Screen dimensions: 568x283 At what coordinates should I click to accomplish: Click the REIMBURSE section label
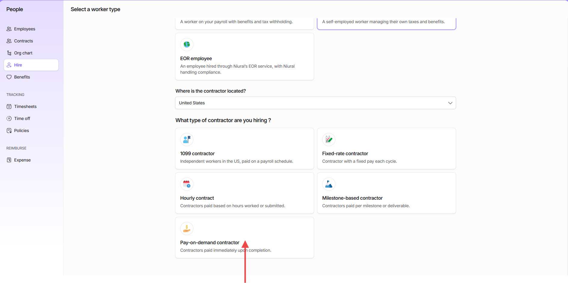16,148
